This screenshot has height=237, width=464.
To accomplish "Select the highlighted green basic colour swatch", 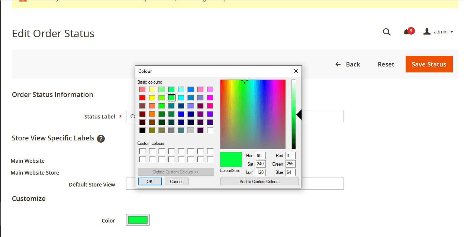I will pyautogui.click(x=171, y=98).
